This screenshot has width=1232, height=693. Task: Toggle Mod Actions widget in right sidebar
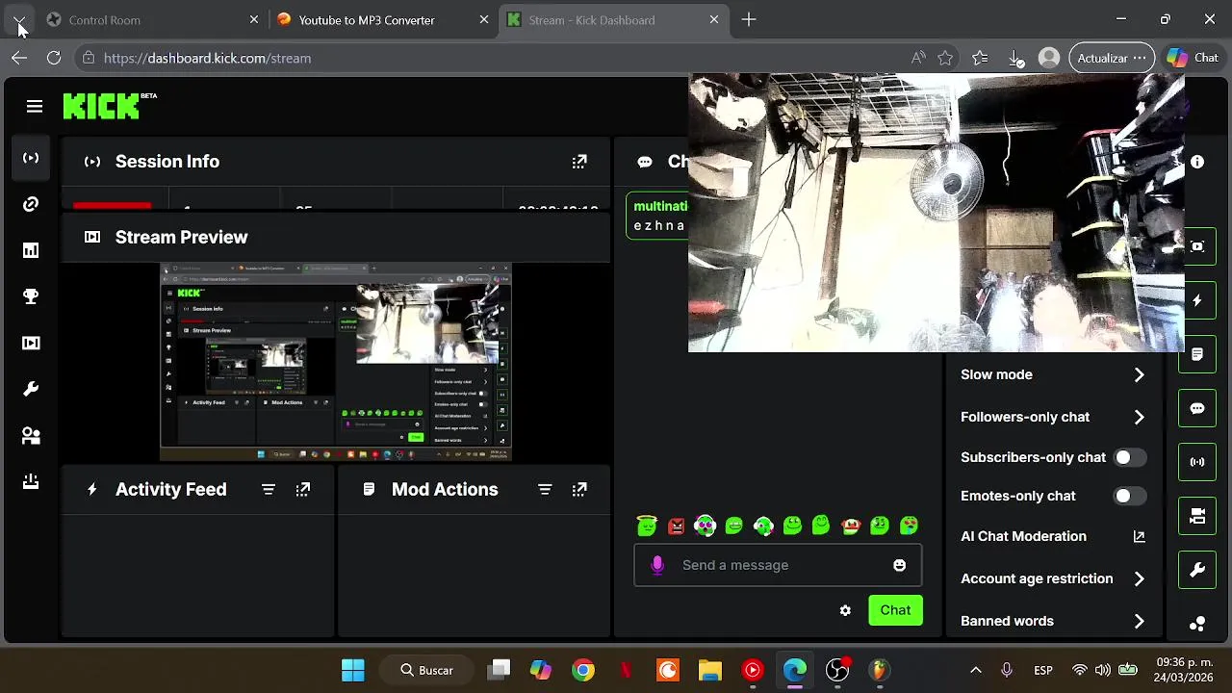pos(1197,355)
